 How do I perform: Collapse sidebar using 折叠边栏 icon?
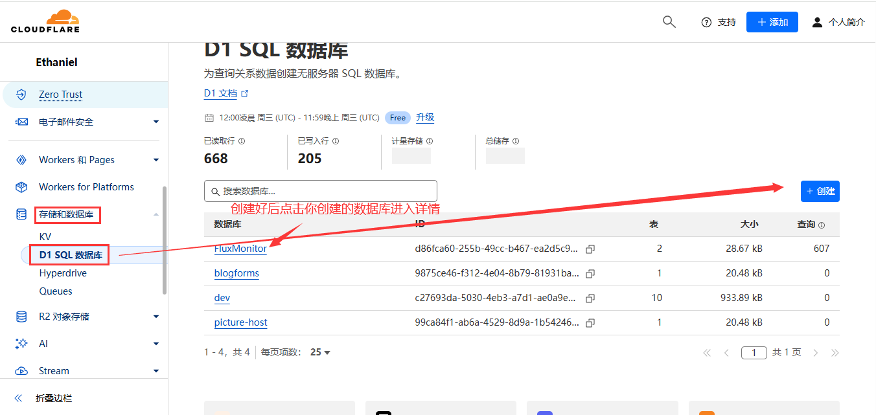(x=19, y=398)
